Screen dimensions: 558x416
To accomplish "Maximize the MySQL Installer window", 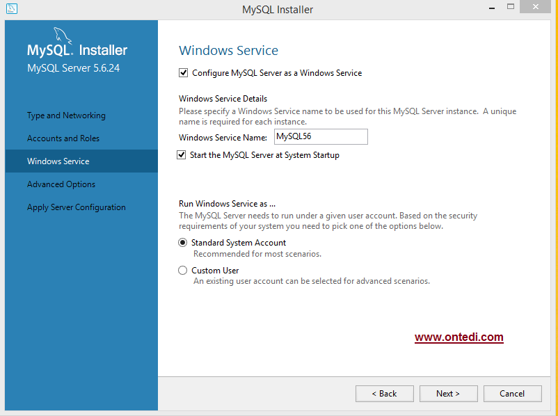I will click(511, 7).
